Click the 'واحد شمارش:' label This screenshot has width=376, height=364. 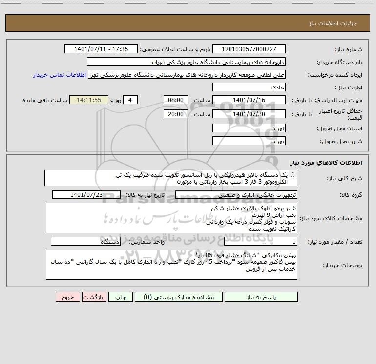[147, 242]
